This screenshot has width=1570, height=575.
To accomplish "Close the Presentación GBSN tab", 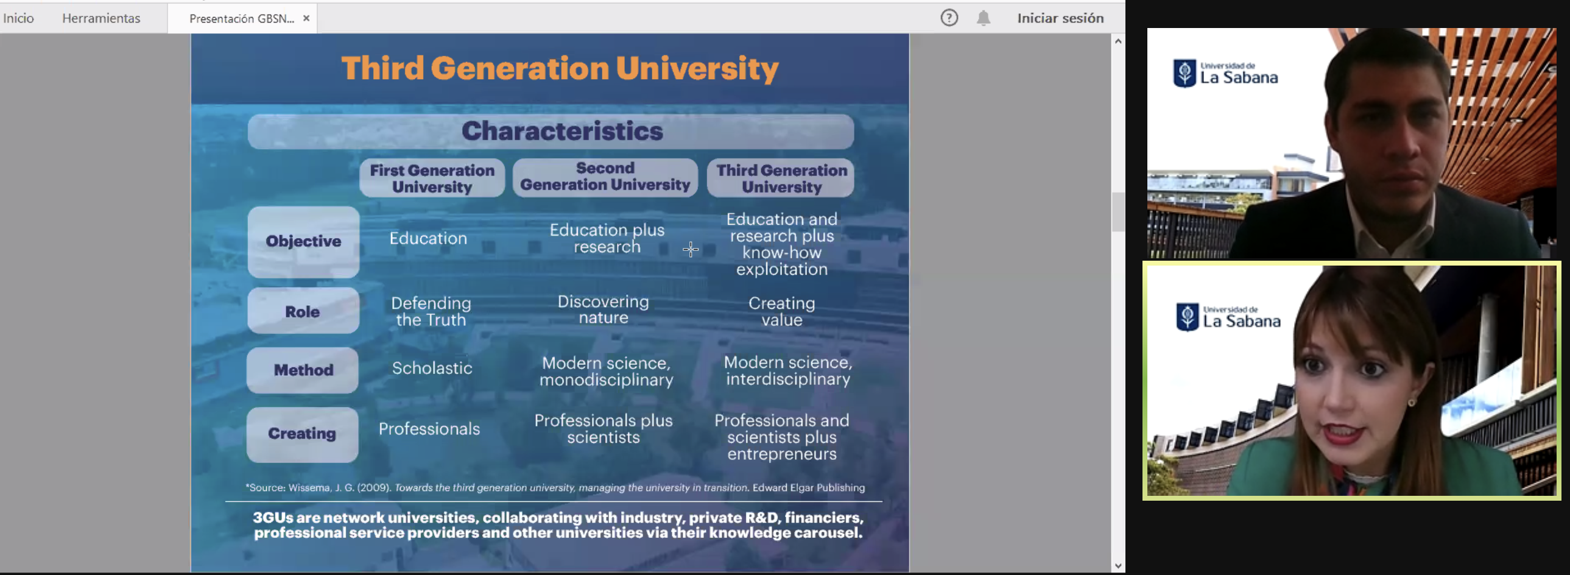I will [306, 18].
